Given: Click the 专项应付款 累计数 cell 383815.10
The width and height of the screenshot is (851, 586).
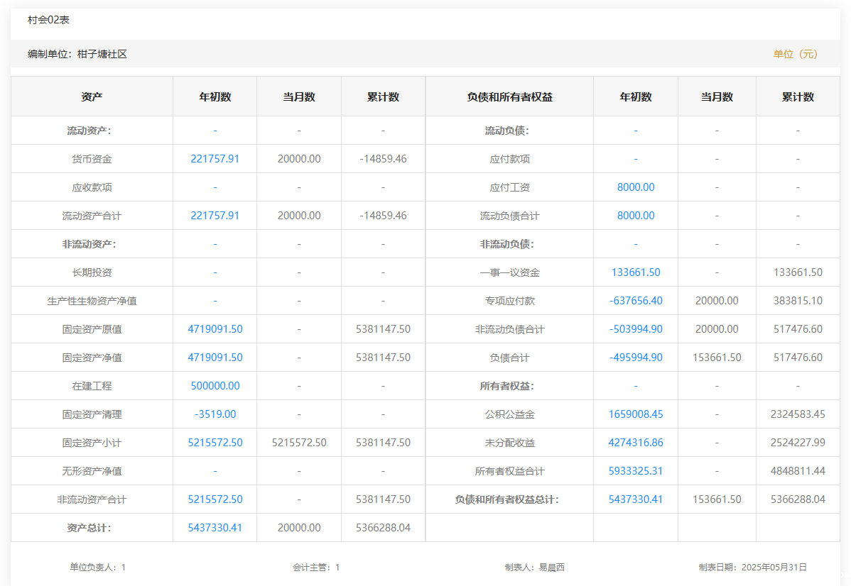Looking at the screenshot, I should [798, 301].
